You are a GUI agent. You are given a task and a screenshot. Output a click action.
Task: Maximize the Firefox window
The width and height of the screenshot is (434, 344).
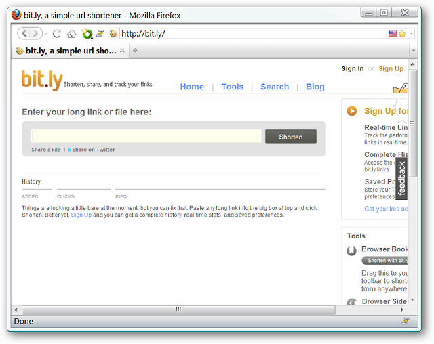click(x=384, y=13)
